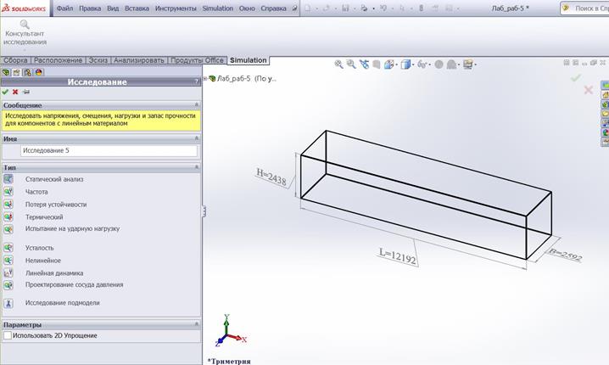Expand the Лаб_раб-5 tree node
Screen dimensions: 609x365
coord(206,78)
